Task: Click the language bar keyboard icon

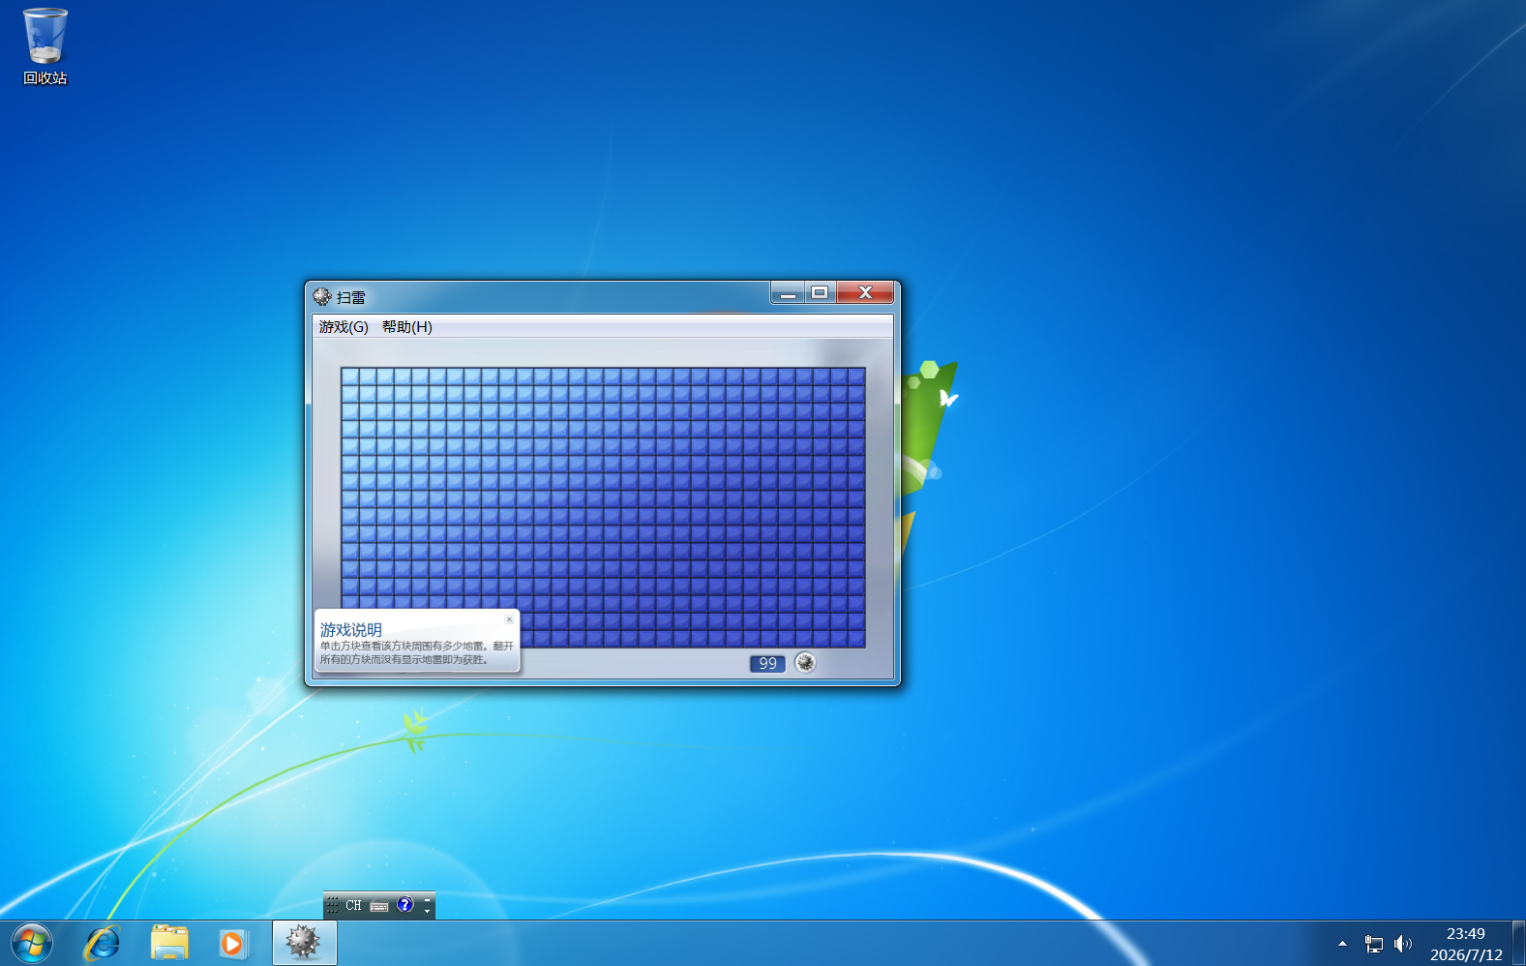Action: pyautogui.click(x=379, y=906)
